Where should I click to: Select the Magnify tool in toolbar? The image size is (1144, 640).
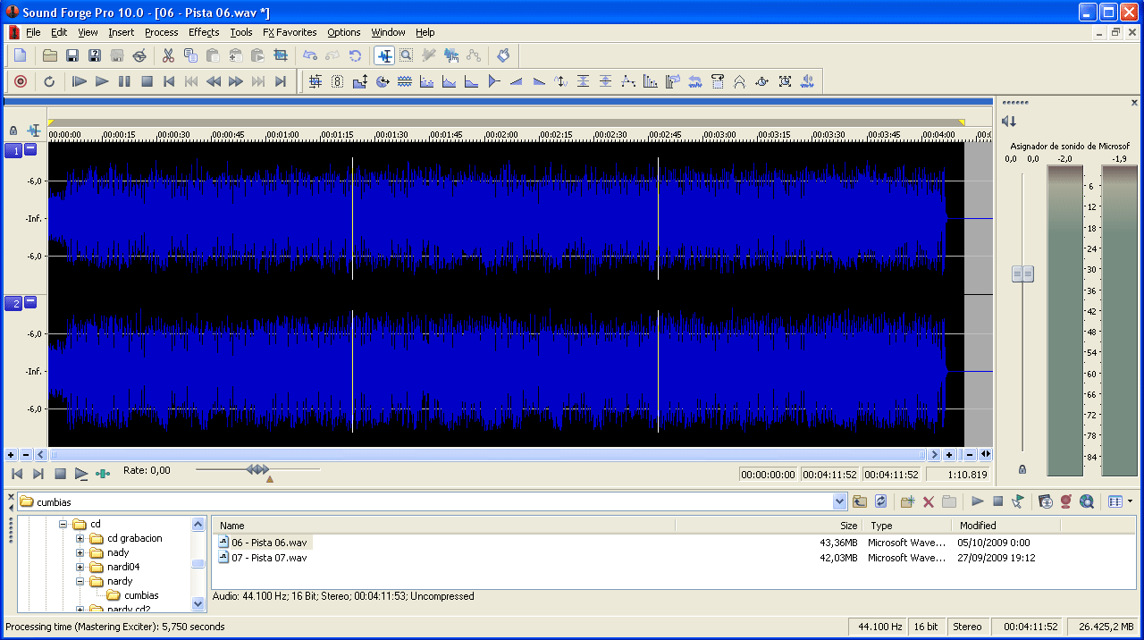pos(406,55)
